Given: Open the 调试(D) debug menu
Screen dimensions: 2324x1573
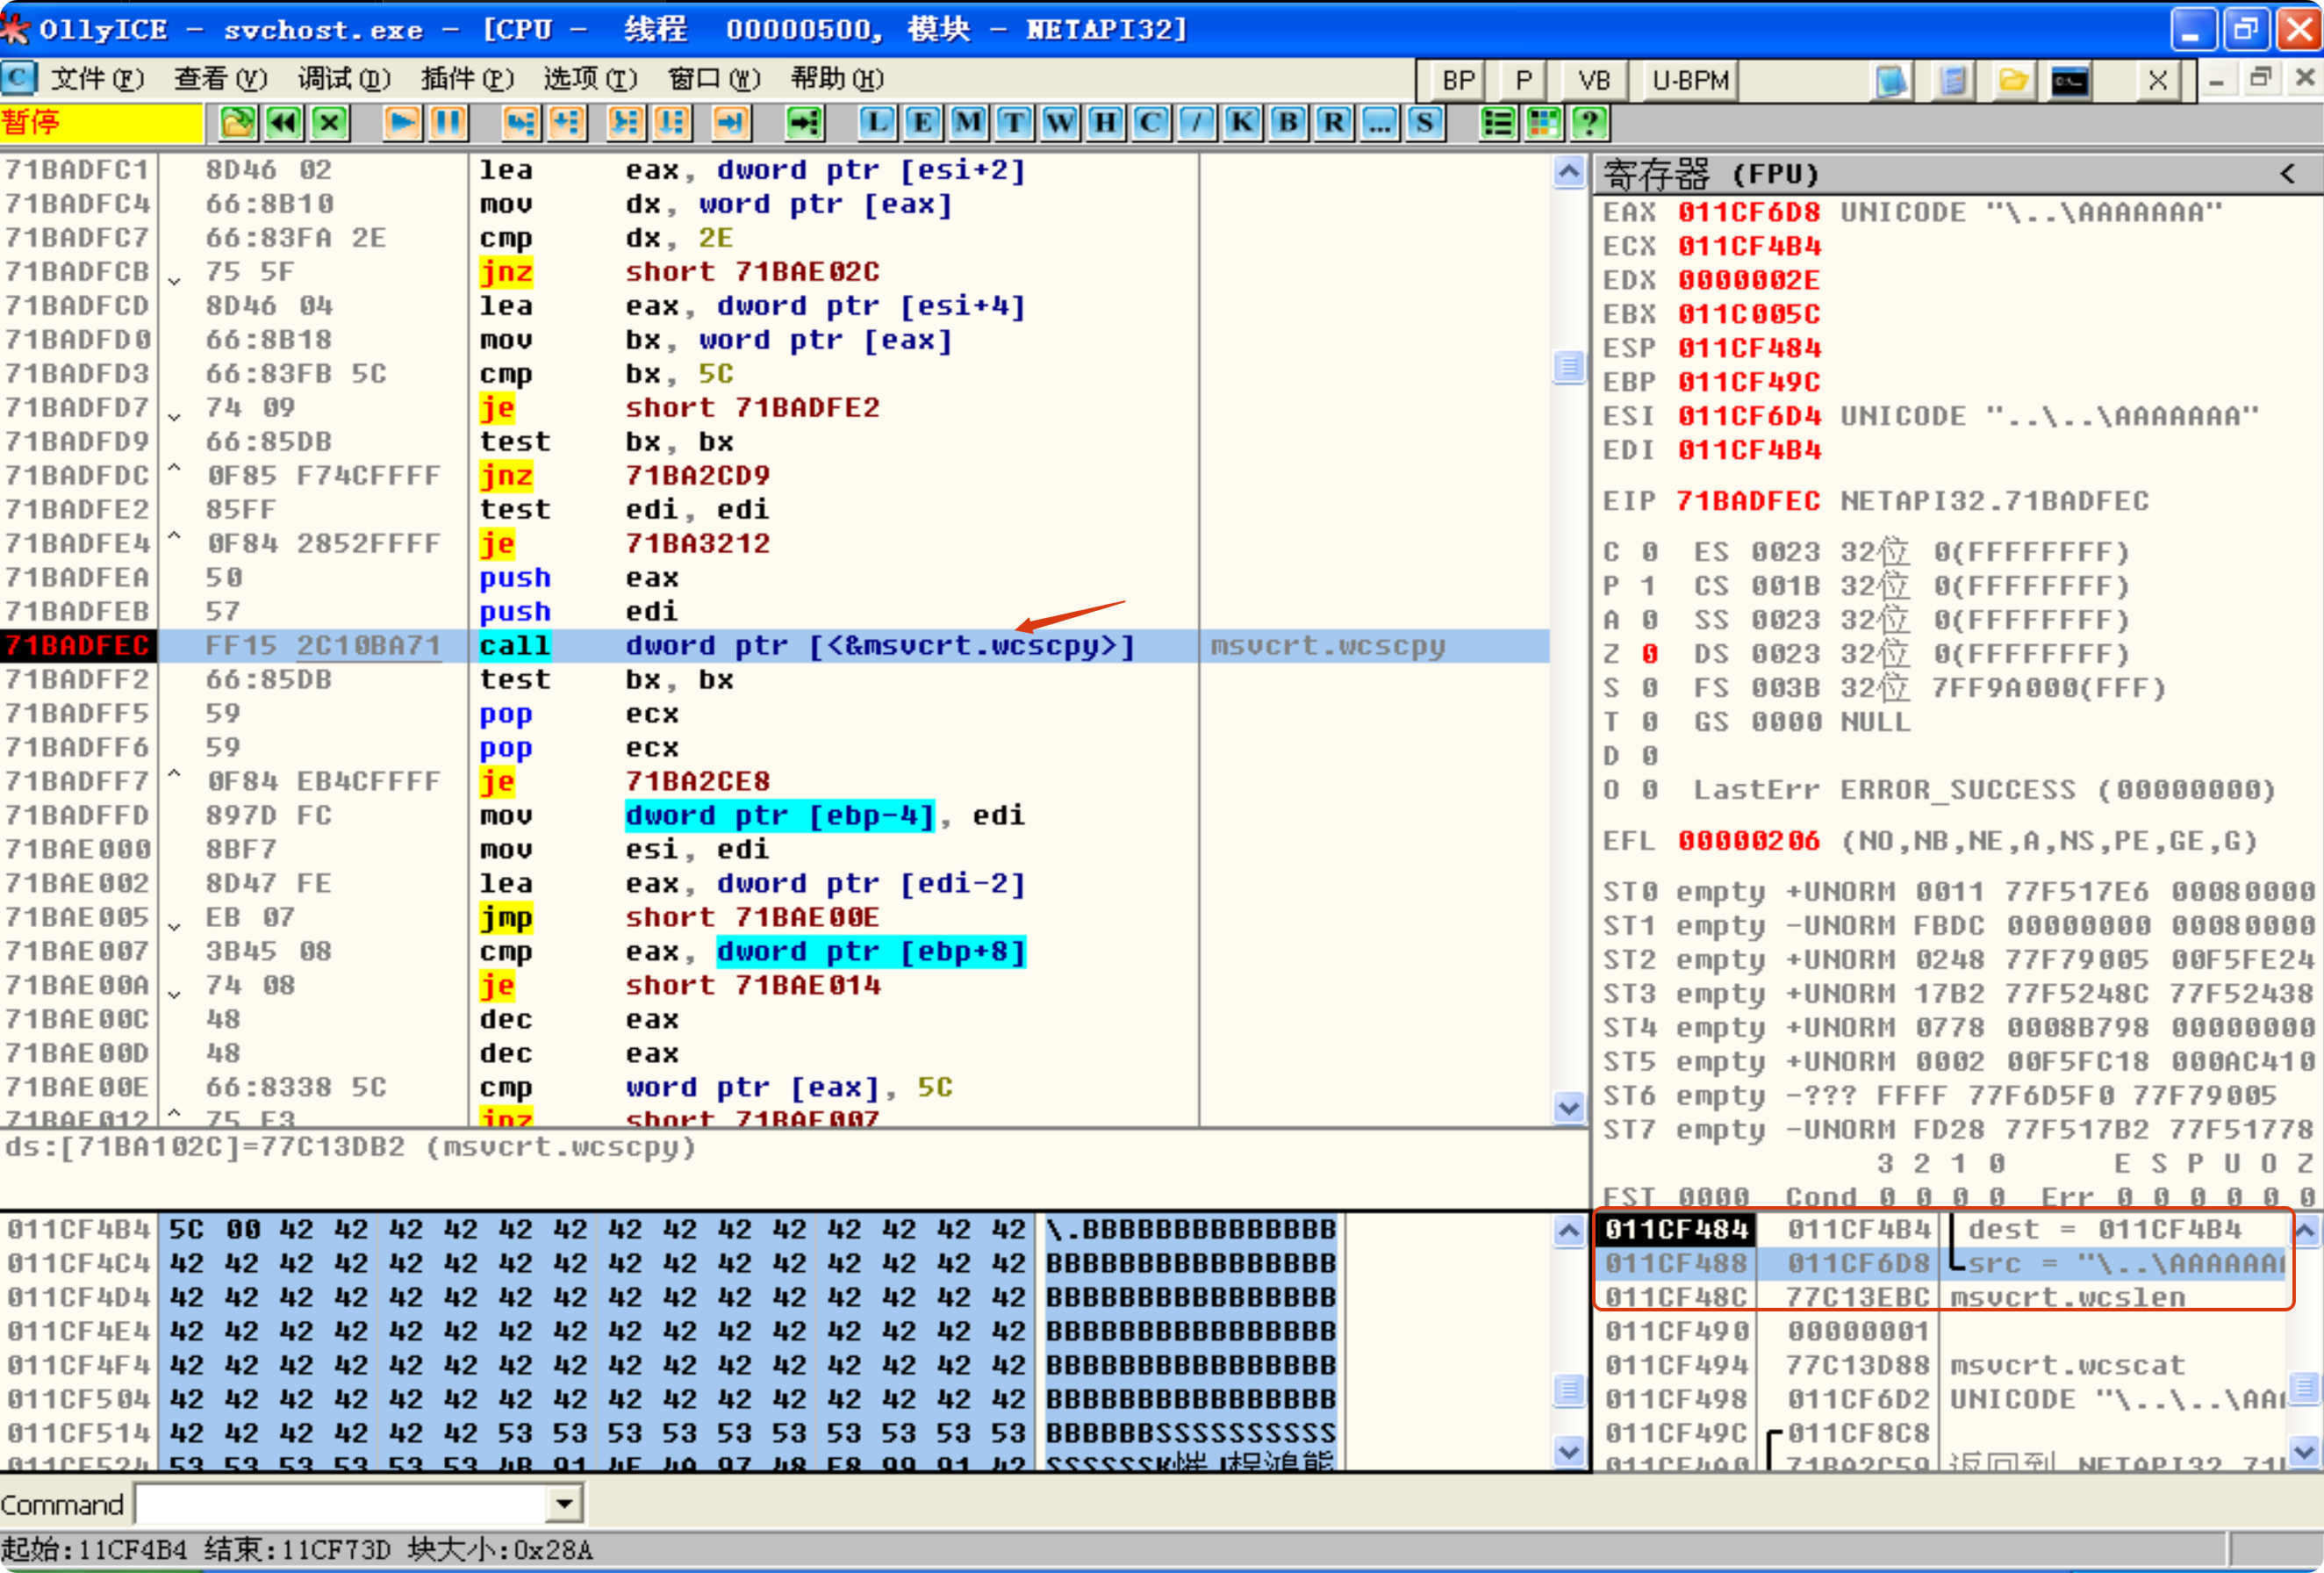Looking at the screenshot, I should (343, 78).
